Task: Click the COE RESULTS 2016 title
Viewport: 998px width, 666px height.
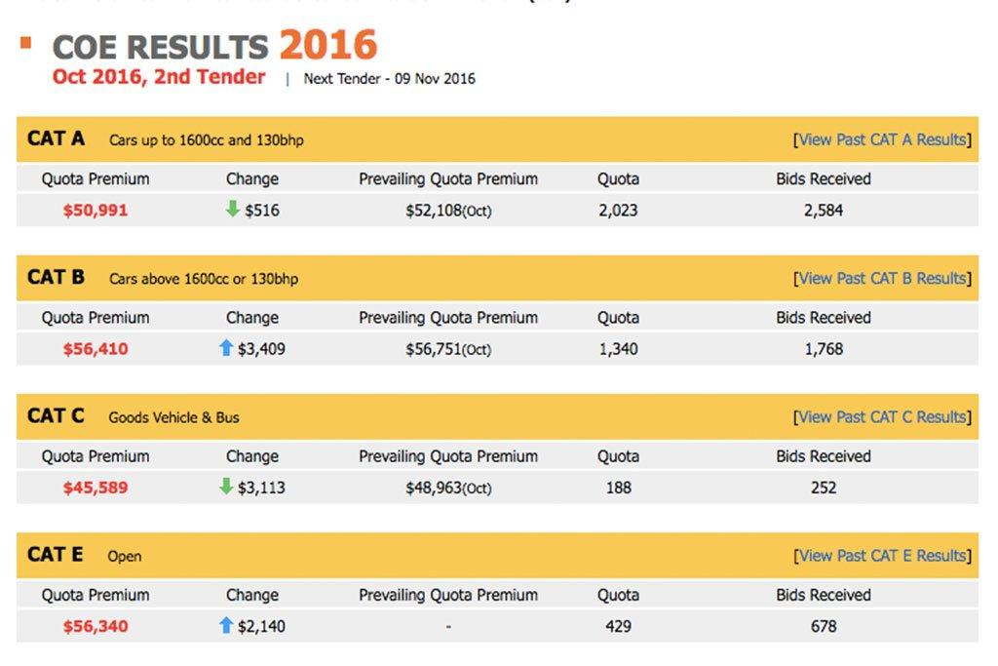Action: tap(214, 46)
